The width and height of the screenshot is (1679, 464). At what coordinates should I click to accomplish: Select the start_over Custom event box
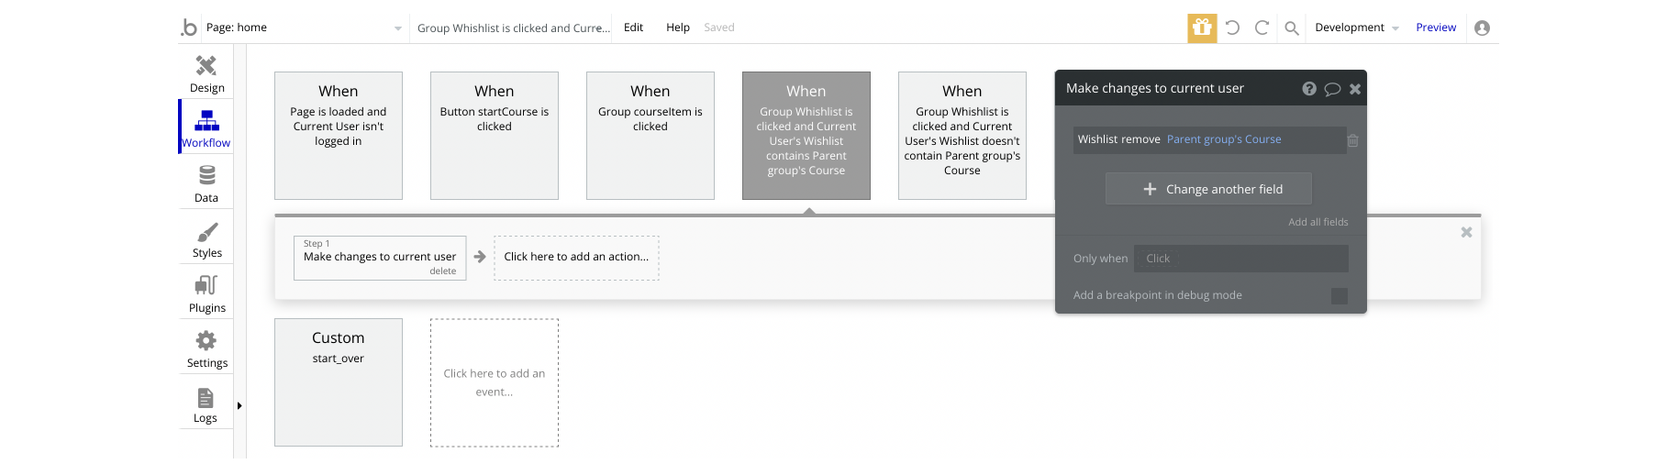pyautogui.click(x=338, y=382)
